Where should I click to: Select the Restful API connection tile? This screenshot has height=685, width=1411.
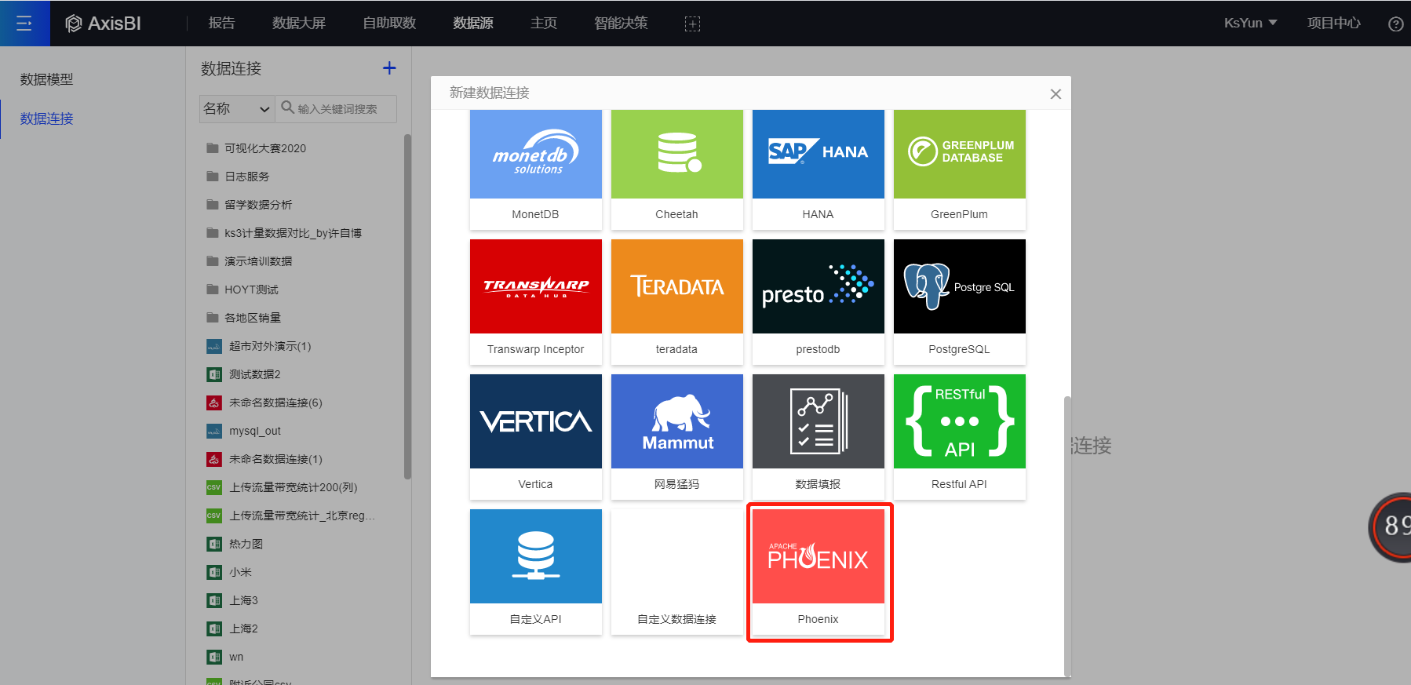959,436
